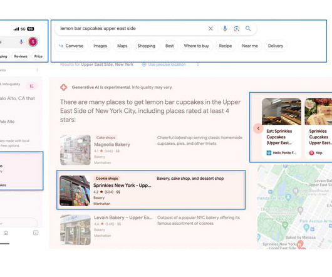The width and height of the screenshot is (332, 277).
Task: Select the Where to buy chip
Action: pyautogui.click(x=196, y=46)
